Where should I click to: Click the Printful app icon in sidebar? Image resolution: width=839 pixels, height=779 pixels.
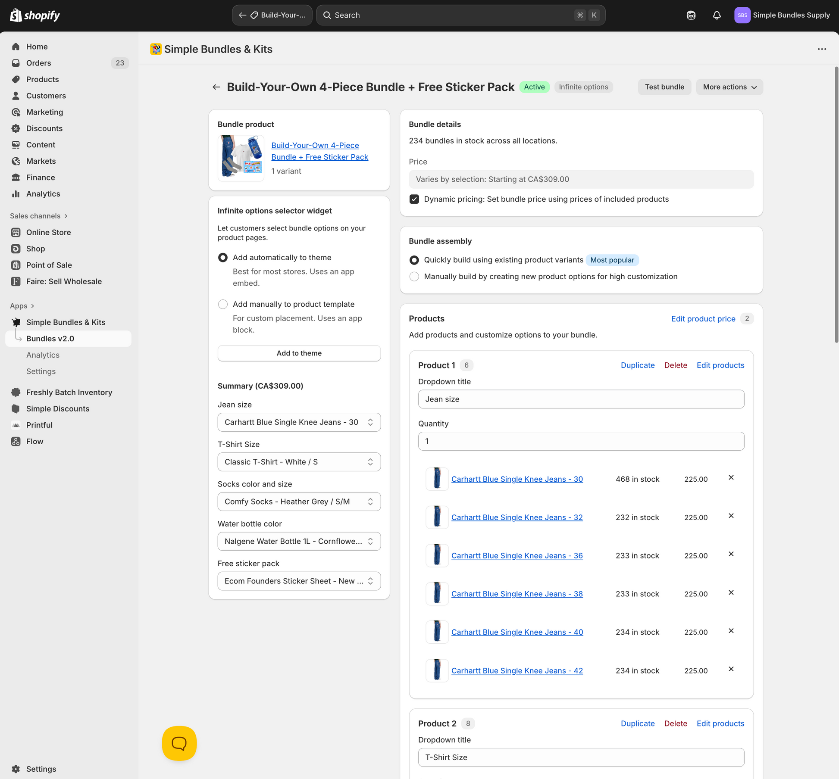[x=16, y=425]
